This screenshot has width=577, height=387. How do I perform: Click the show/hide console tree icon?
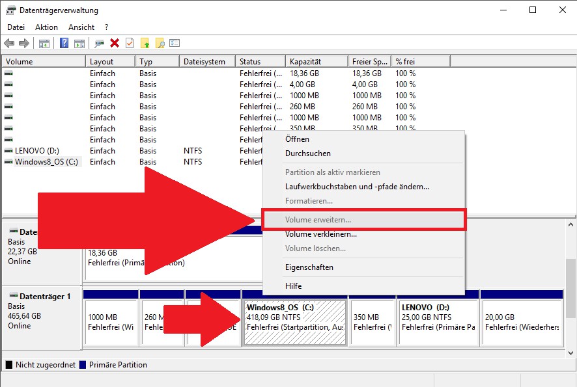click(x=44, y=44)
